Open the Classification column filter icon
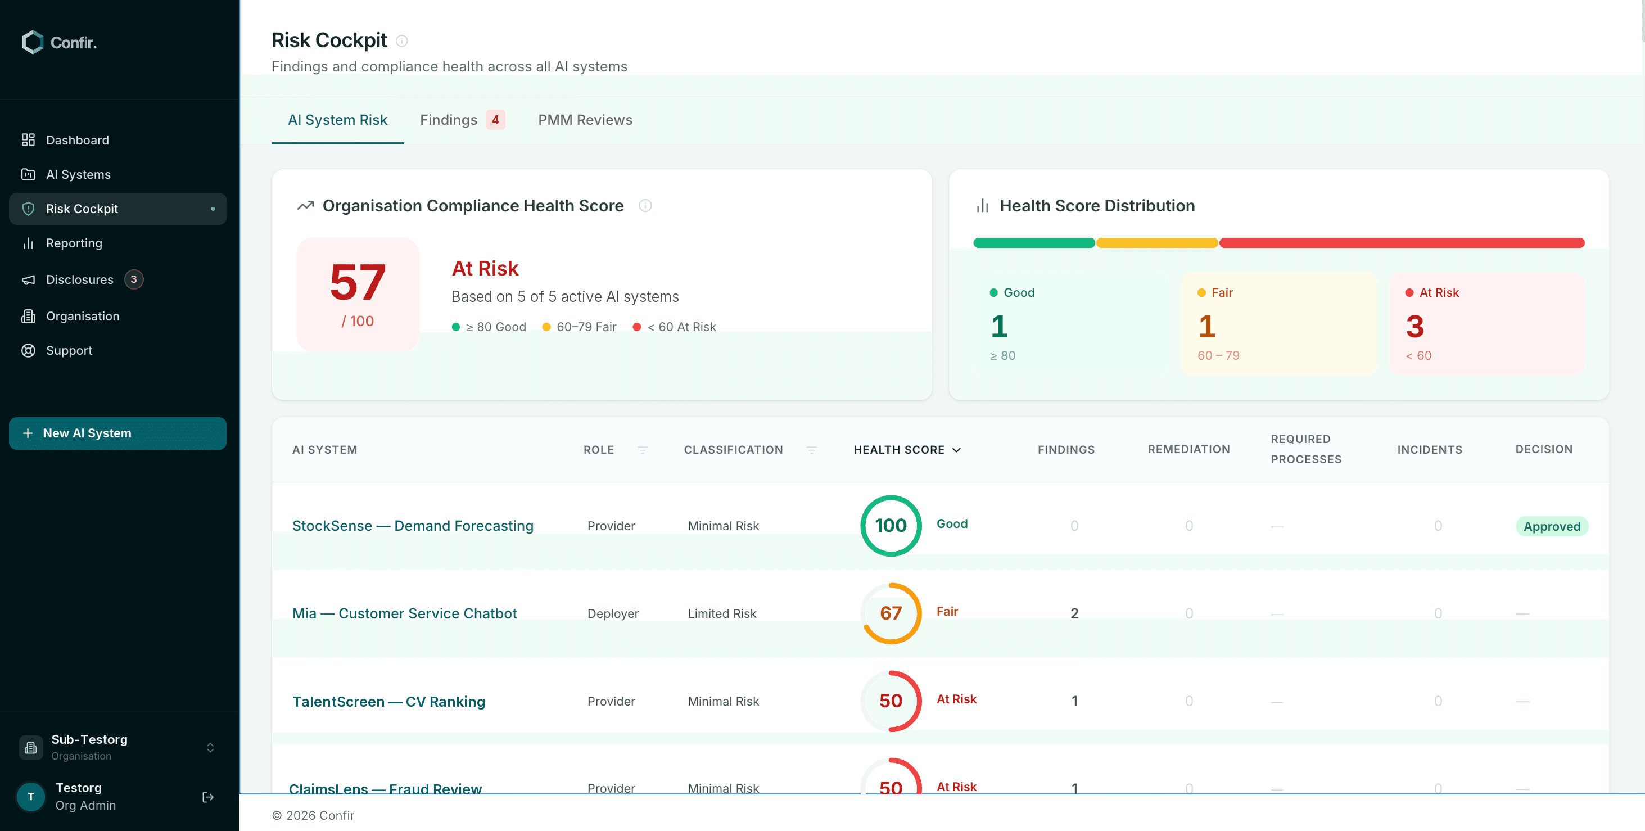This screenshot has height=831, width=1645. click(x=811, y=450)
